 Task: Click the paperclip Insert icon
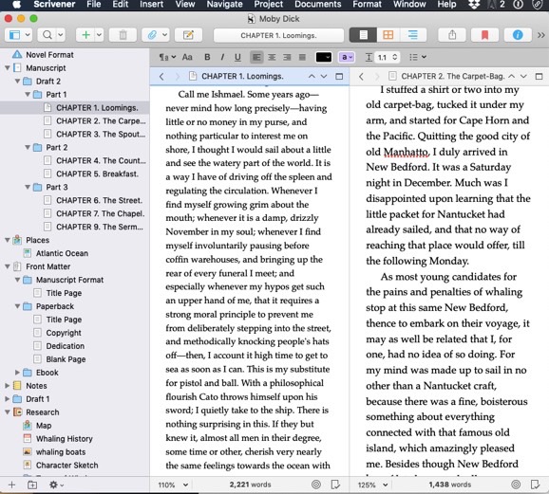coord(152,35)
